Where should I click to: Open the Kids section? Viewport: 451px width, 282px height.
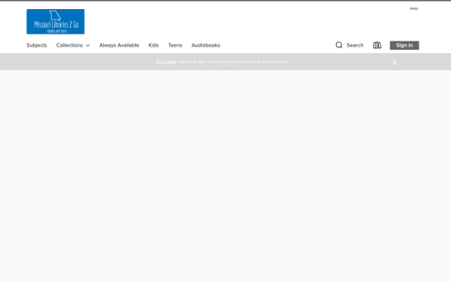pyautogui.click(x=153, y=45)
